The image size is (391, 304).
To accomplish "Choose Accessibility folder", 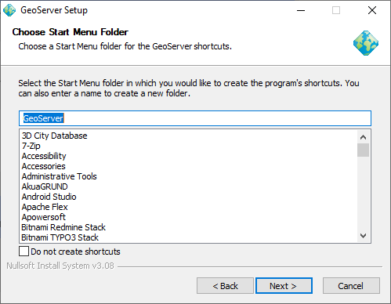I will point(44,156).
